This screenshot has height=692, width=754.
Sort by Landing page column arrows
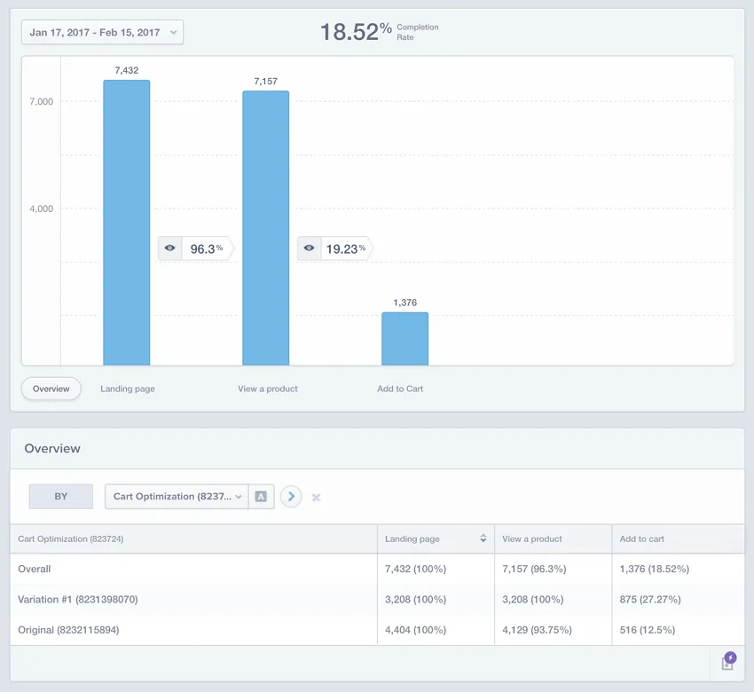click(483, 539)
